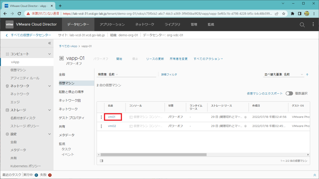Viewport: 319px width, 179px height.
Task: Collapse the left sidebar with double chevron
Action: point(49,43)
